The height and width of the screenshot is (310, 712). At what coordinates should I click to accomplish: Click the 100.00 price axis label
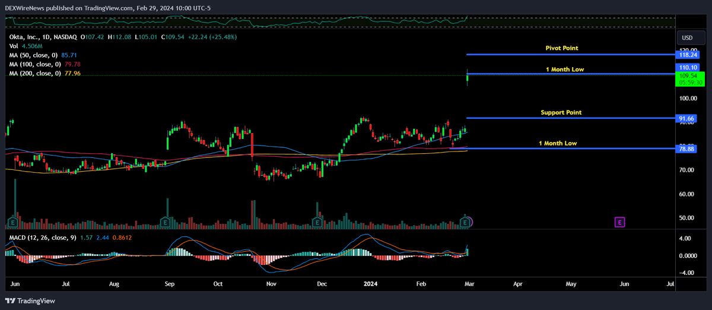(689, 98)
